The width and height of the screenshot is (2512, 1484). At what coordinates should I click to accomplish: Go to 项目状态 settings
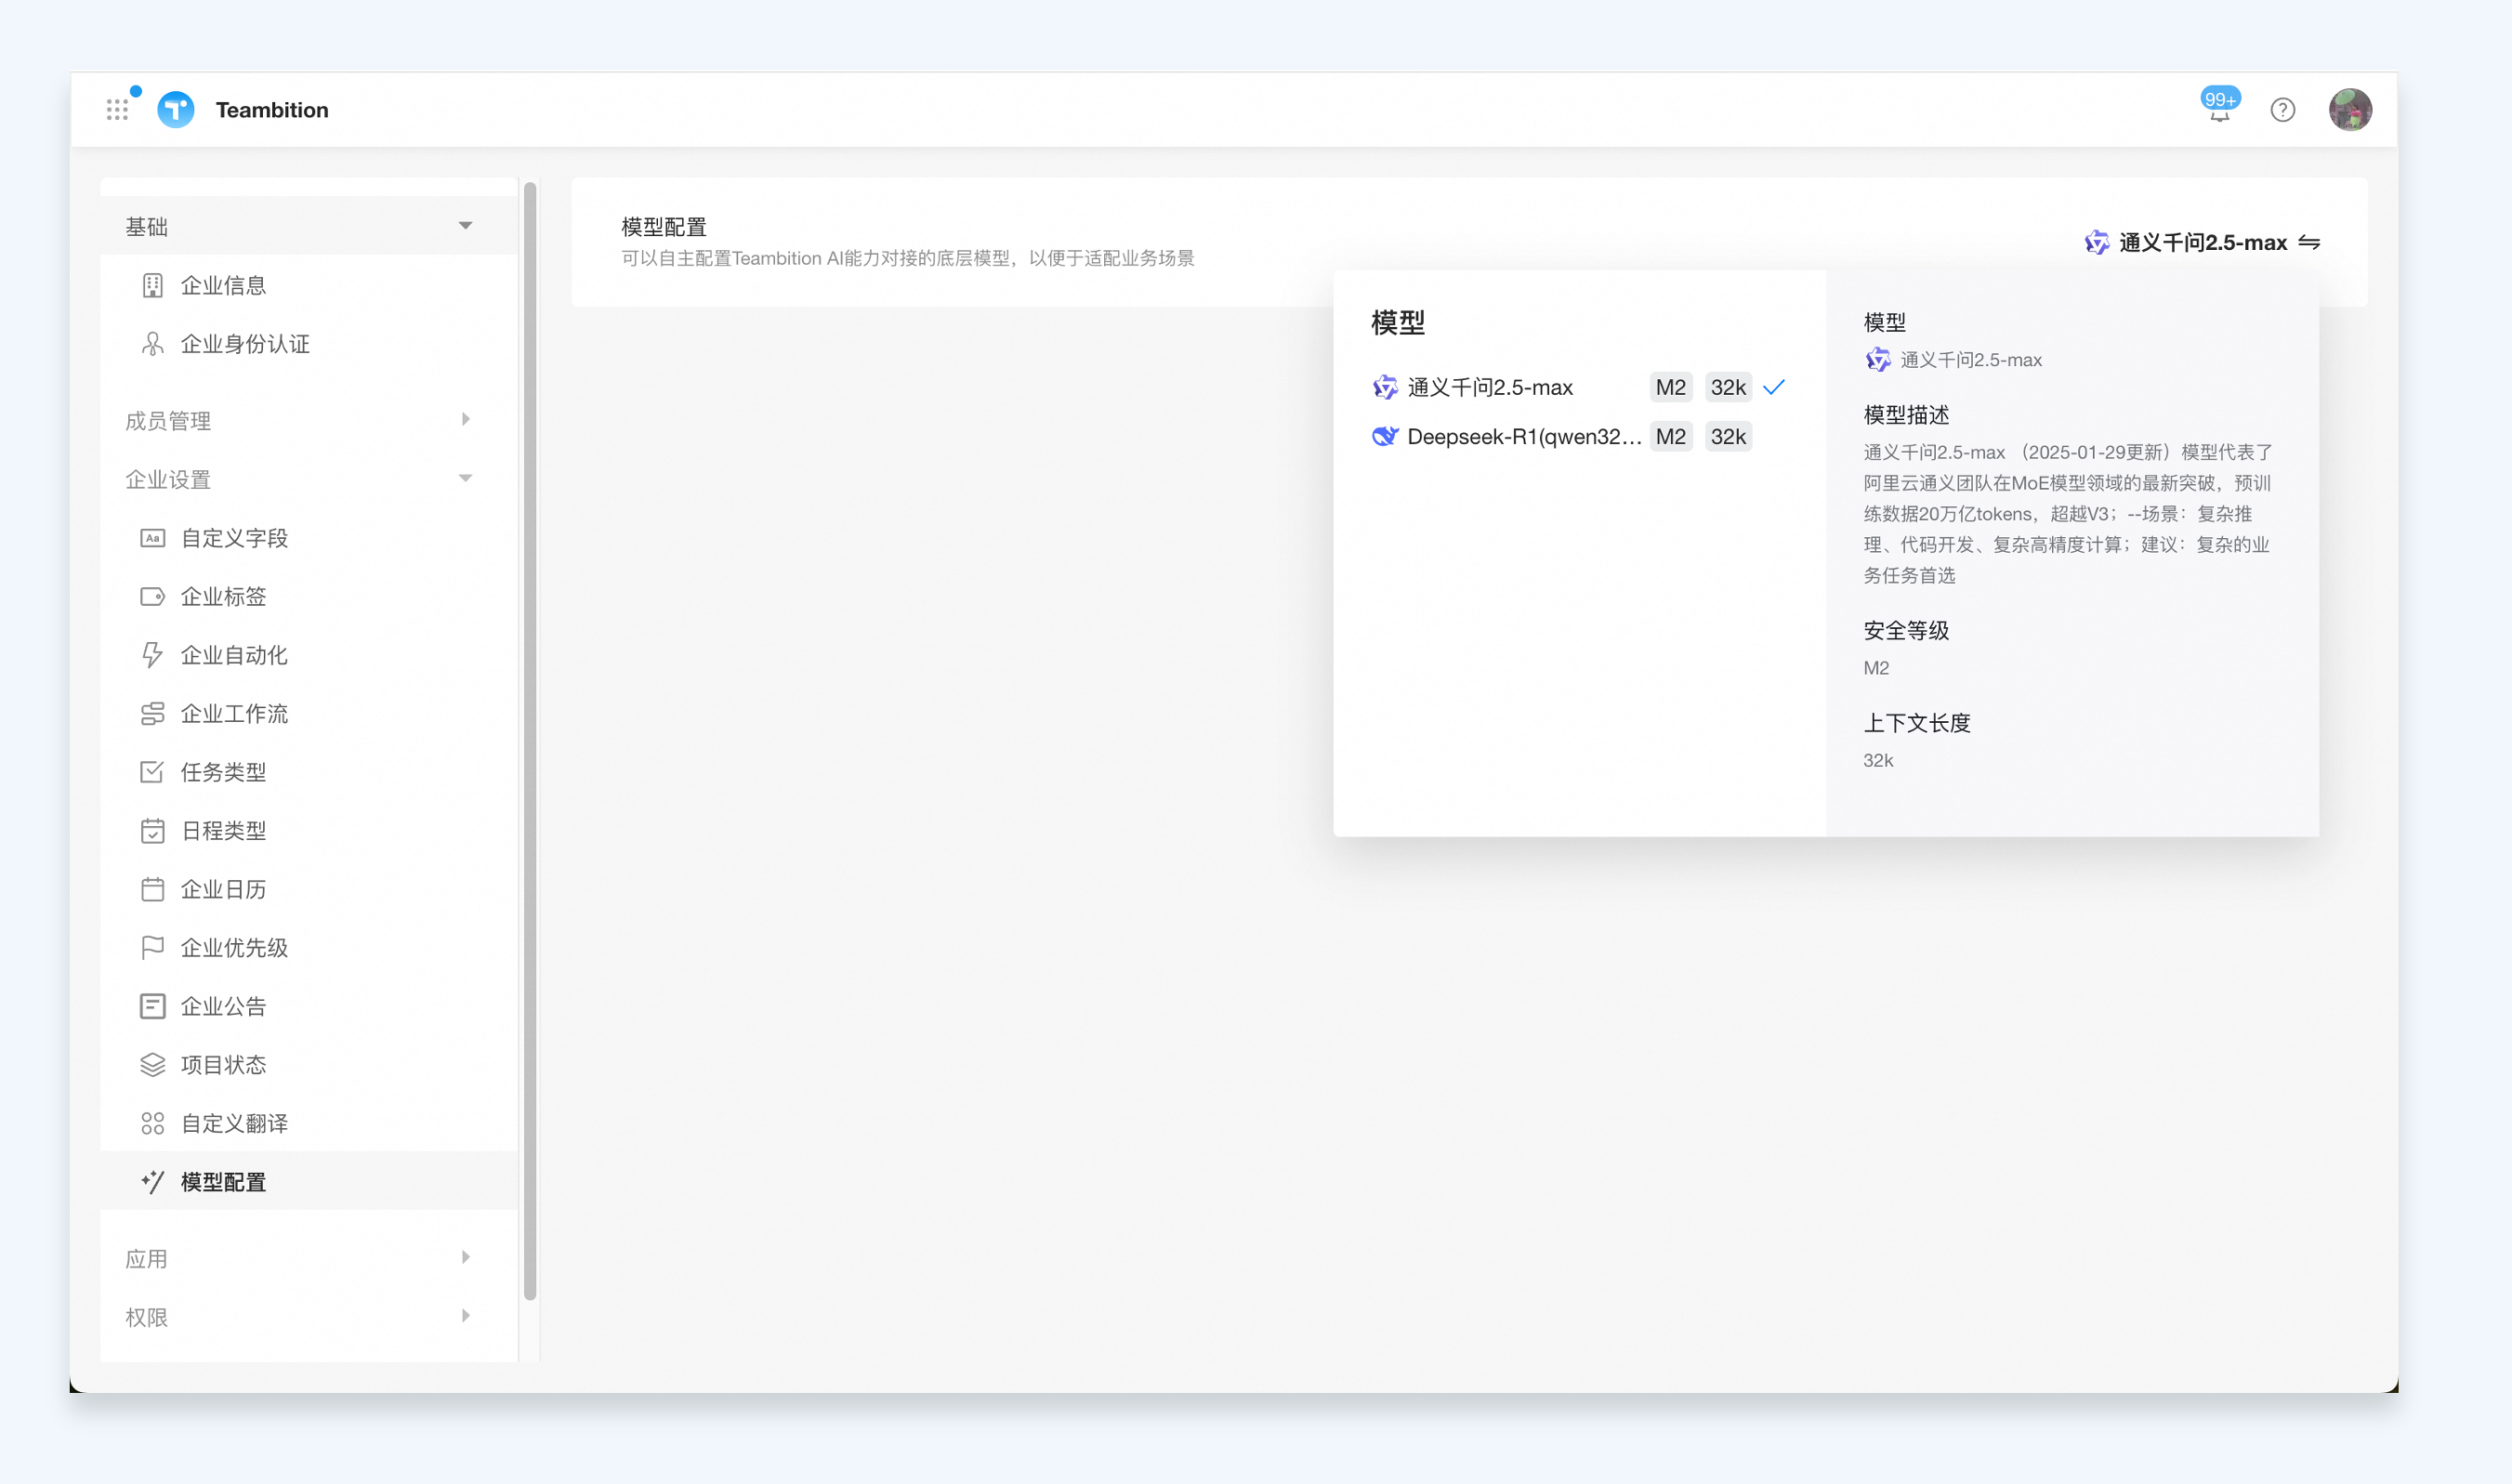[x=309, y=1064]
